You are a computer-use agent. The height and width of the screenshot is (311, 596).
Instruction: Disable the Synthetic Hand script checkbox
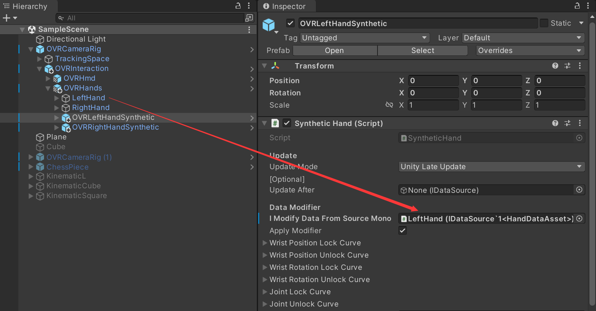pyautogui.click(x=287, y=123)
